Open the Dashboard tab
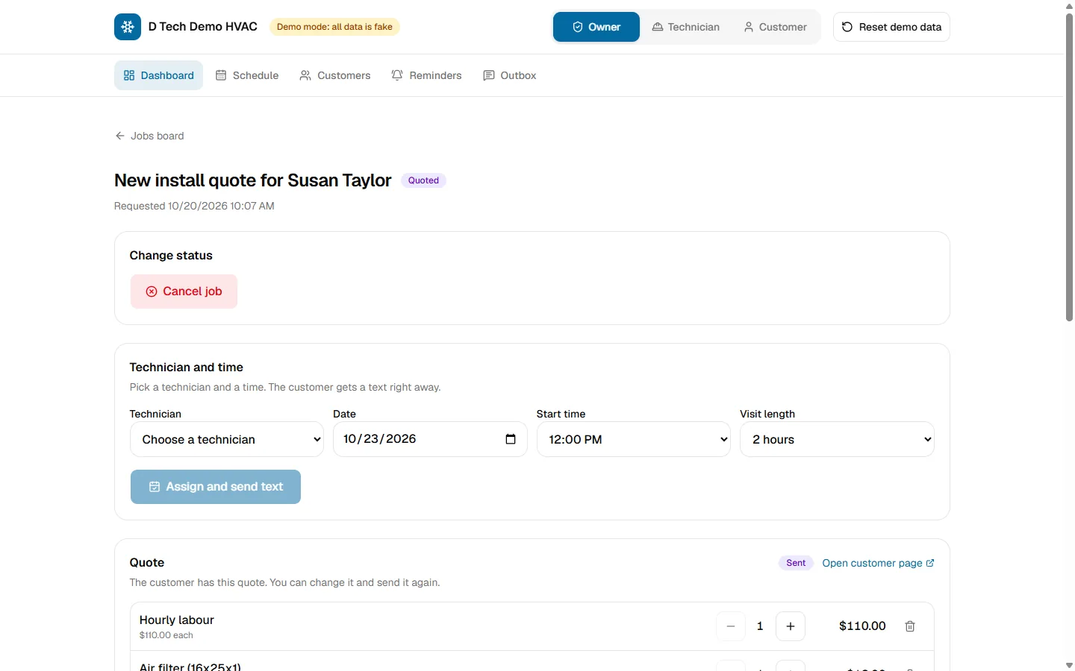The width and height of the screenshot is (1075, 671). click(158, 75)
